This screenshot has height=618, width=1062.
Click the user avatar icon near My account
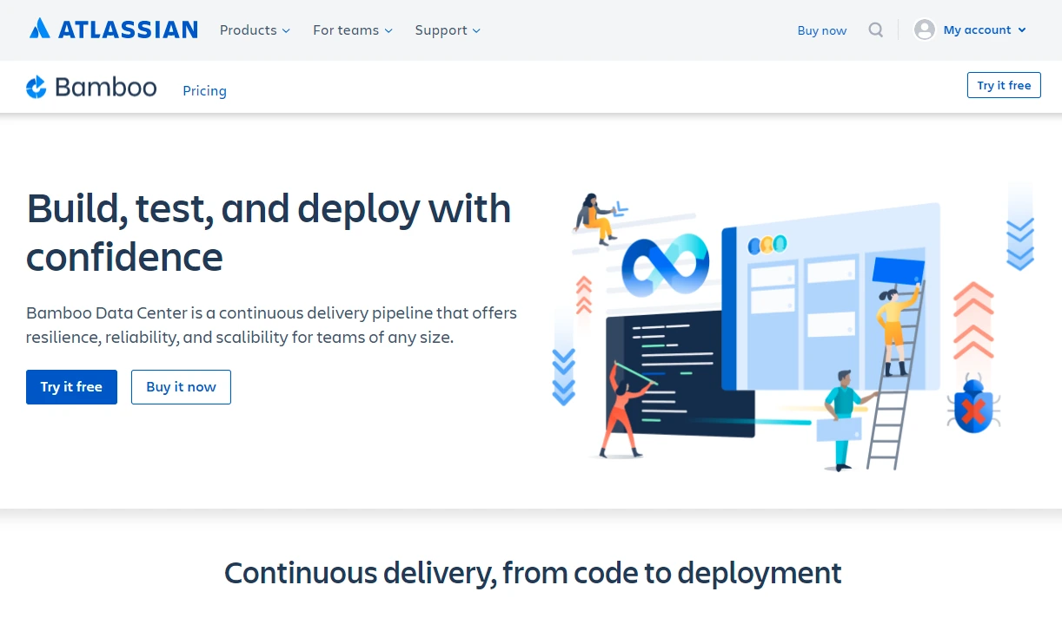point(924,29)
